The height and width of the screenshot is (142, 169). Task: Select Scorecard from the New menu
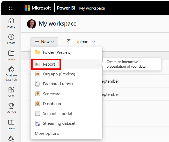[x=66, y=94]
